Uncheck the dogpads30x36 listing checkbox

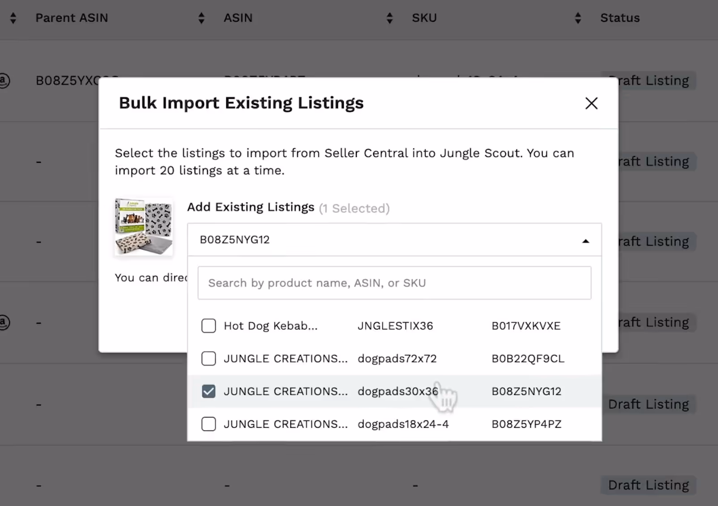(x=208, y=391)
